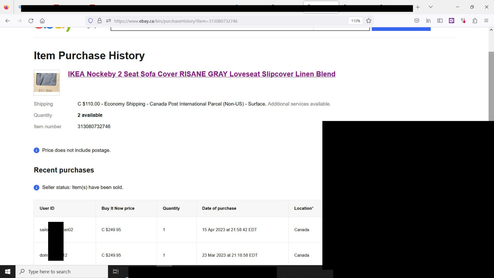Screen dimensions: 494x278
Task: Go back to the previous page
Action: [8, 21]
